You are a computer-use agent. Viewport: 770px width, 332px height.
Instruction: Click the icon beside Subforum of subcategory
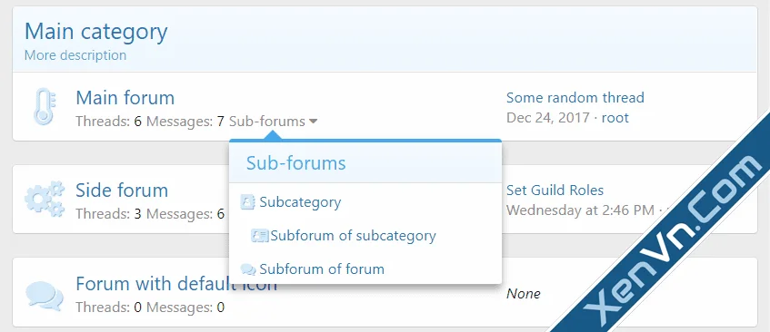pos(259,236)
